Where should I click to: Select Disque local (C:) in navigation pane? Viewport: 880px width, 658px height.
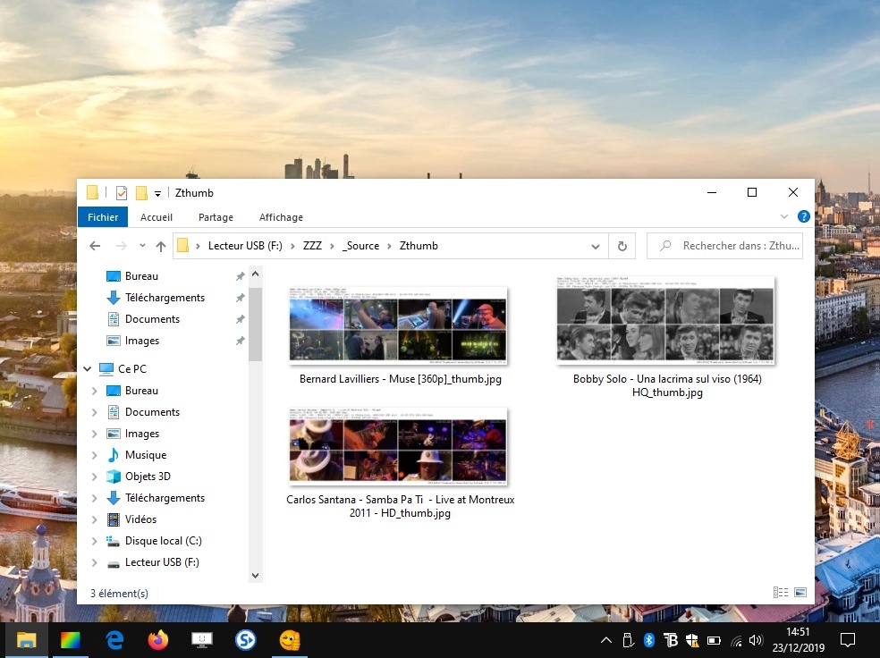(163, 541)
